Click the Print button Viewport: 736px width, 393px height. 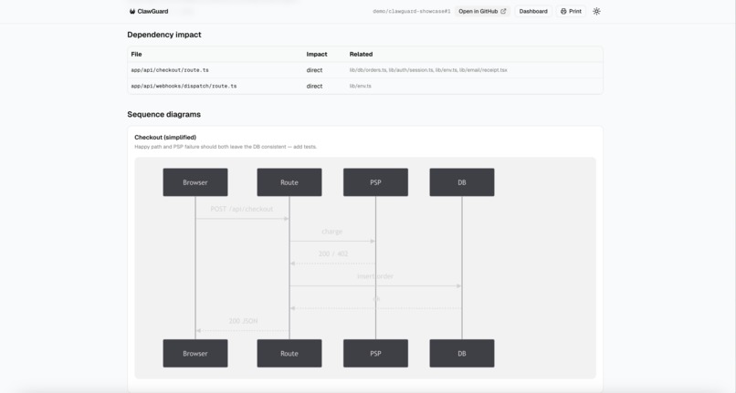pos(571,11)
